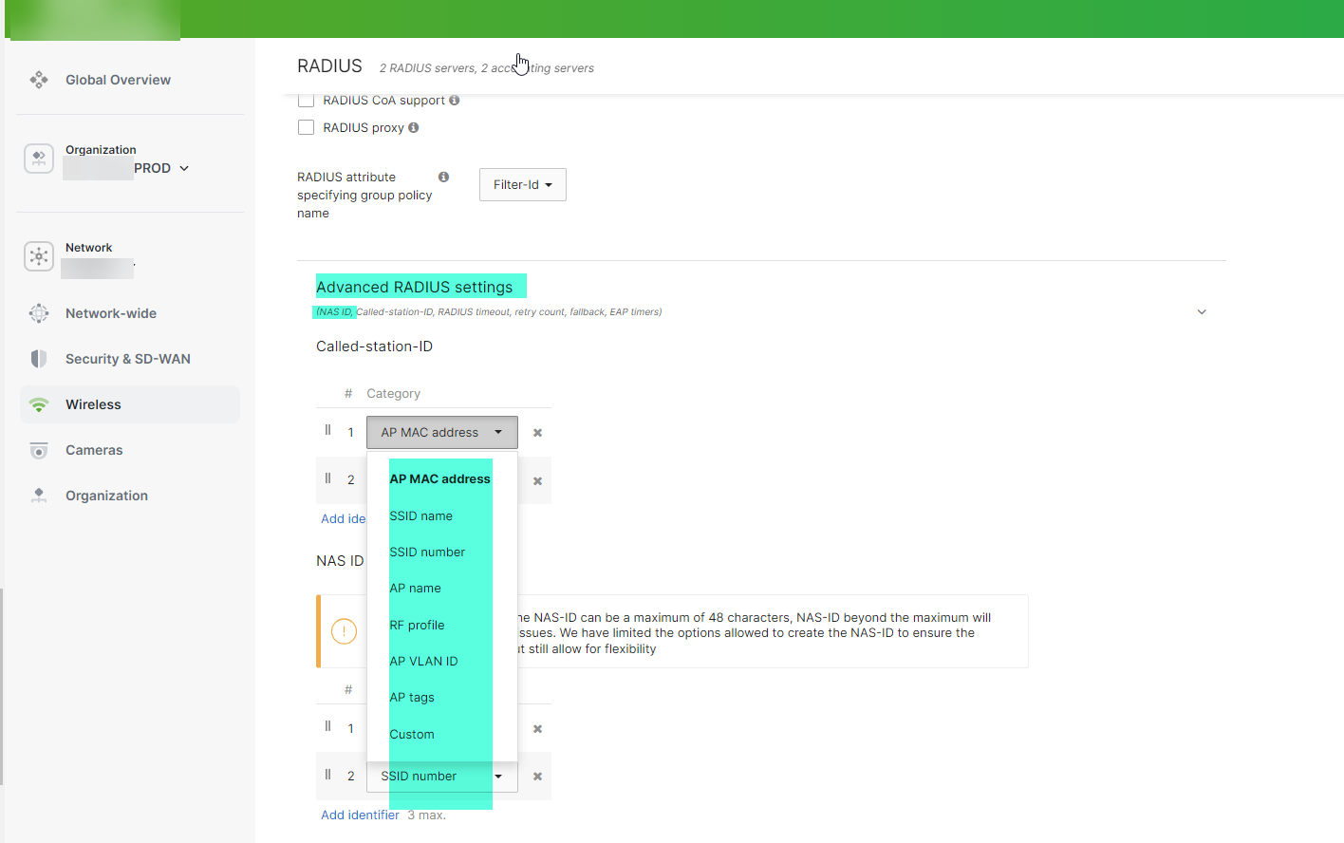The image size is (1344, 843).
Task: Choose Custom from the category list
Action: [411, 734]
